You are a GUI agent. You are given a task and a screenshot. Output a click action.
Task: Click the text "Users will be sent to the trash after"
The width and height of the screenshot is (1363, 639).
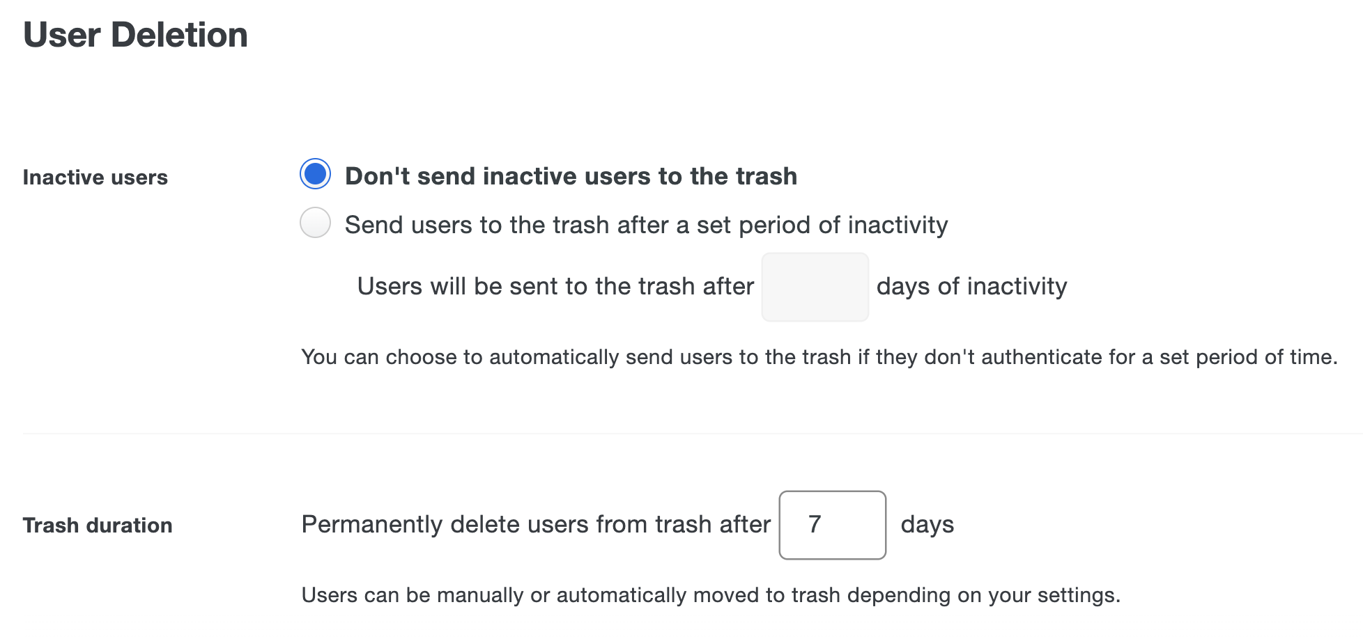click(555, 285)
